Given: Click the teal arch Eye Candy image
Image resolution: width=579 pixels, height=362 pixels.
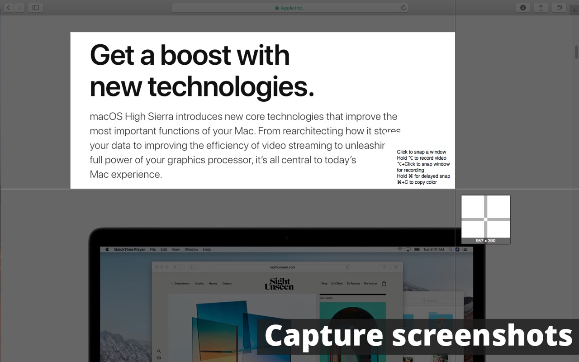Looking at the screenshot, I should pyautogui.click(x=353, y=332).
